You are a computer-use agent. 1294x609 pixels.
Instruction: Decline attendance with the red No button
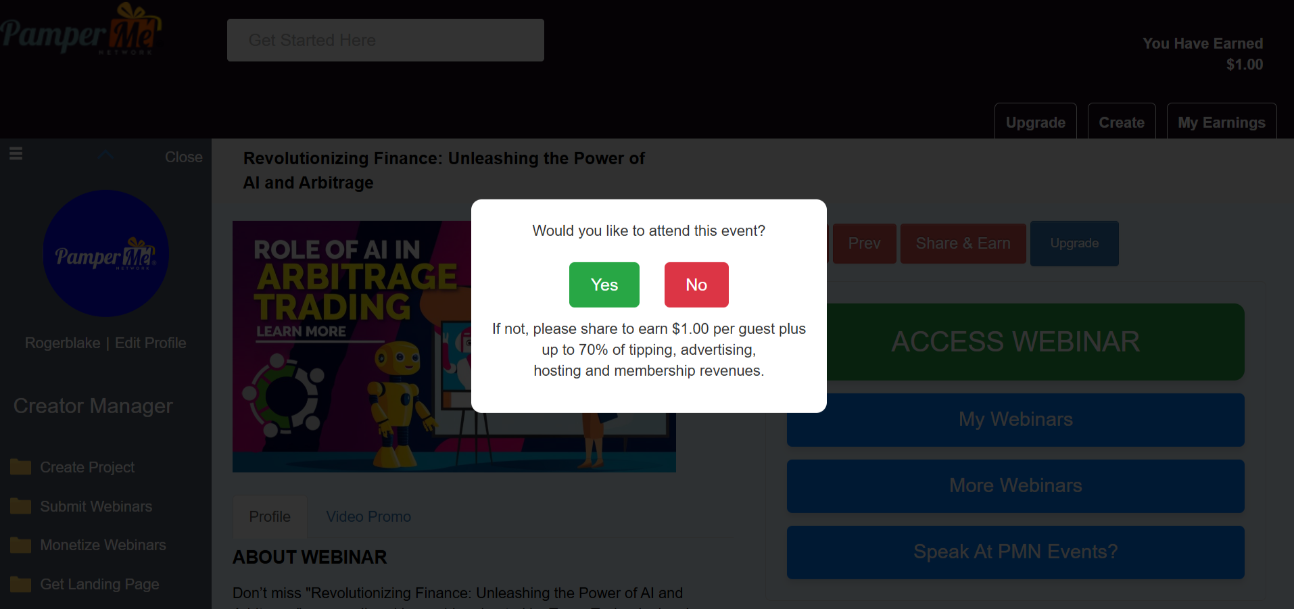coord(696,285)
